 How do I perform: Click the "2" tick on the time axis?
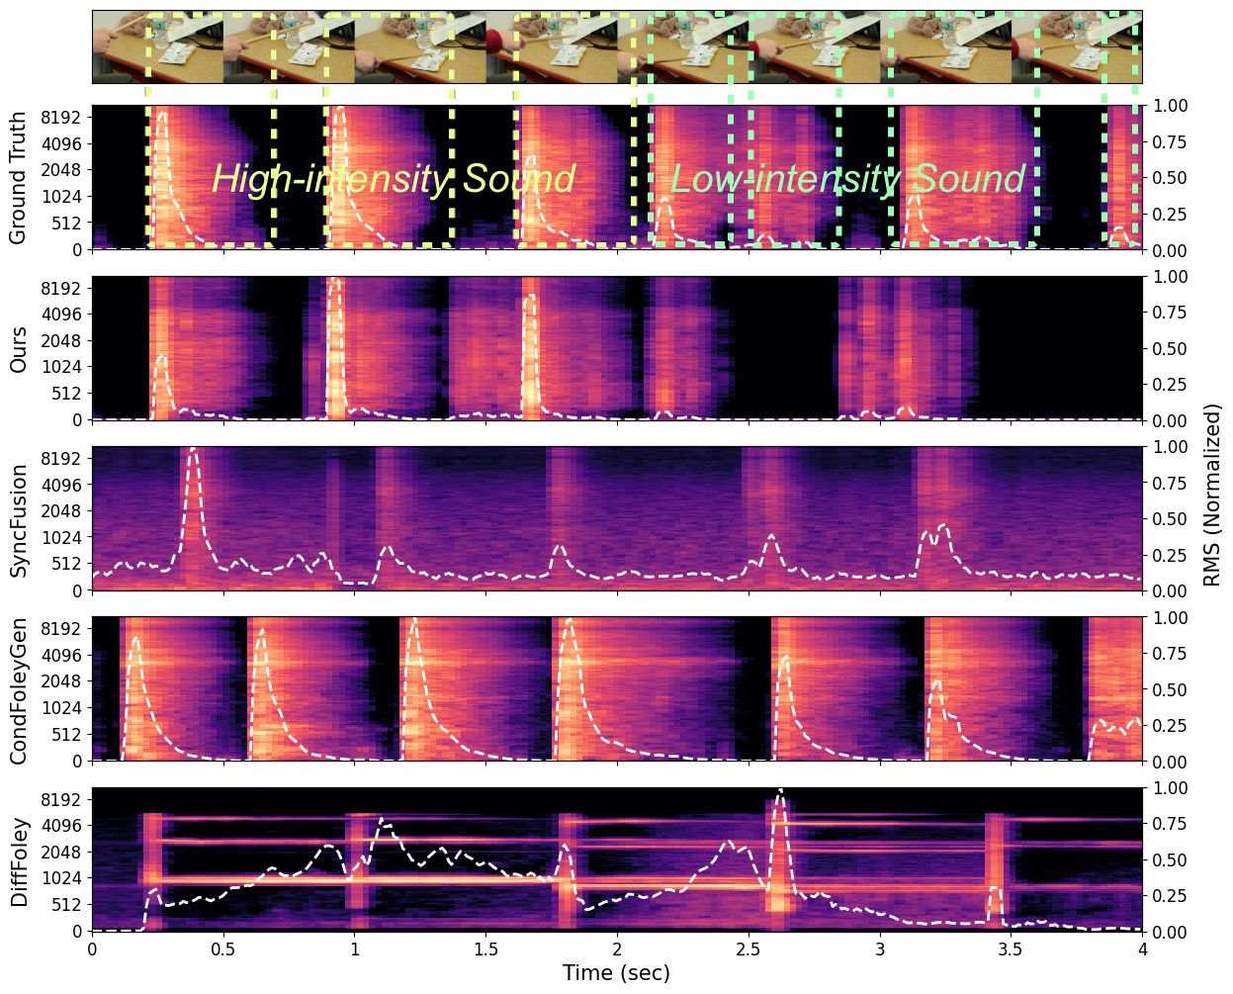(617, 948)
